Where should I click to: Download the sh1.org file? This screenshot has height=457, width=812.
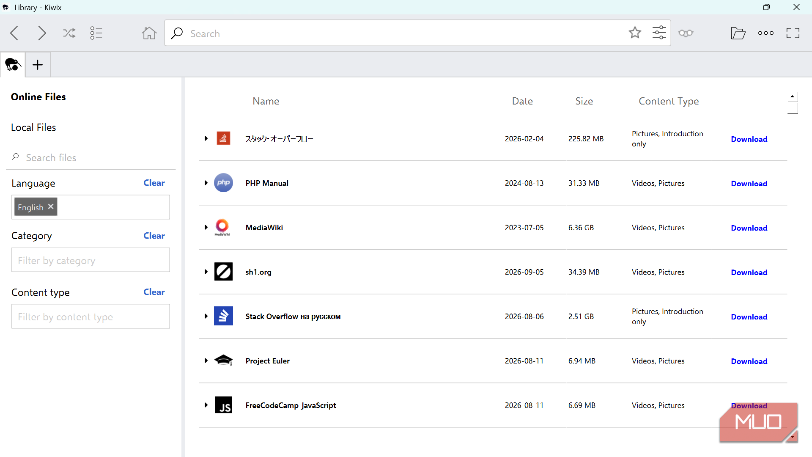[x=749, y=273]
